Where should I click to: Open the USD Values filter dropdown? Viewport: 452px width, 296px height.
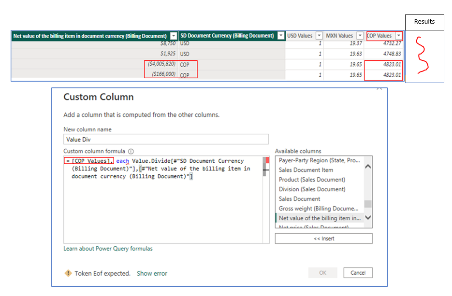coord(319,35)
